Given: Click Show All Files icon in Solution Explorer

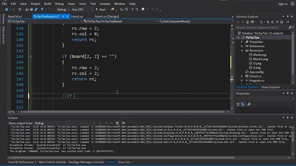Looking at the screenshot, I should (282, 22).
